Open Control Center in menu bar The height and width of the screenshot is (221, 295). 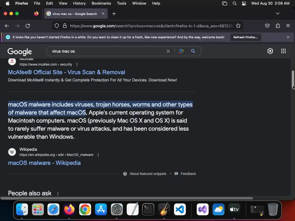click(244, 3)
